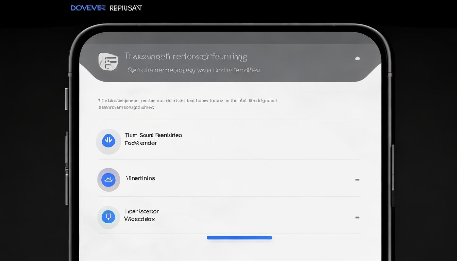
Task: Click the blue crown icon beside Vinertinins
Action: tap(108, 180)
